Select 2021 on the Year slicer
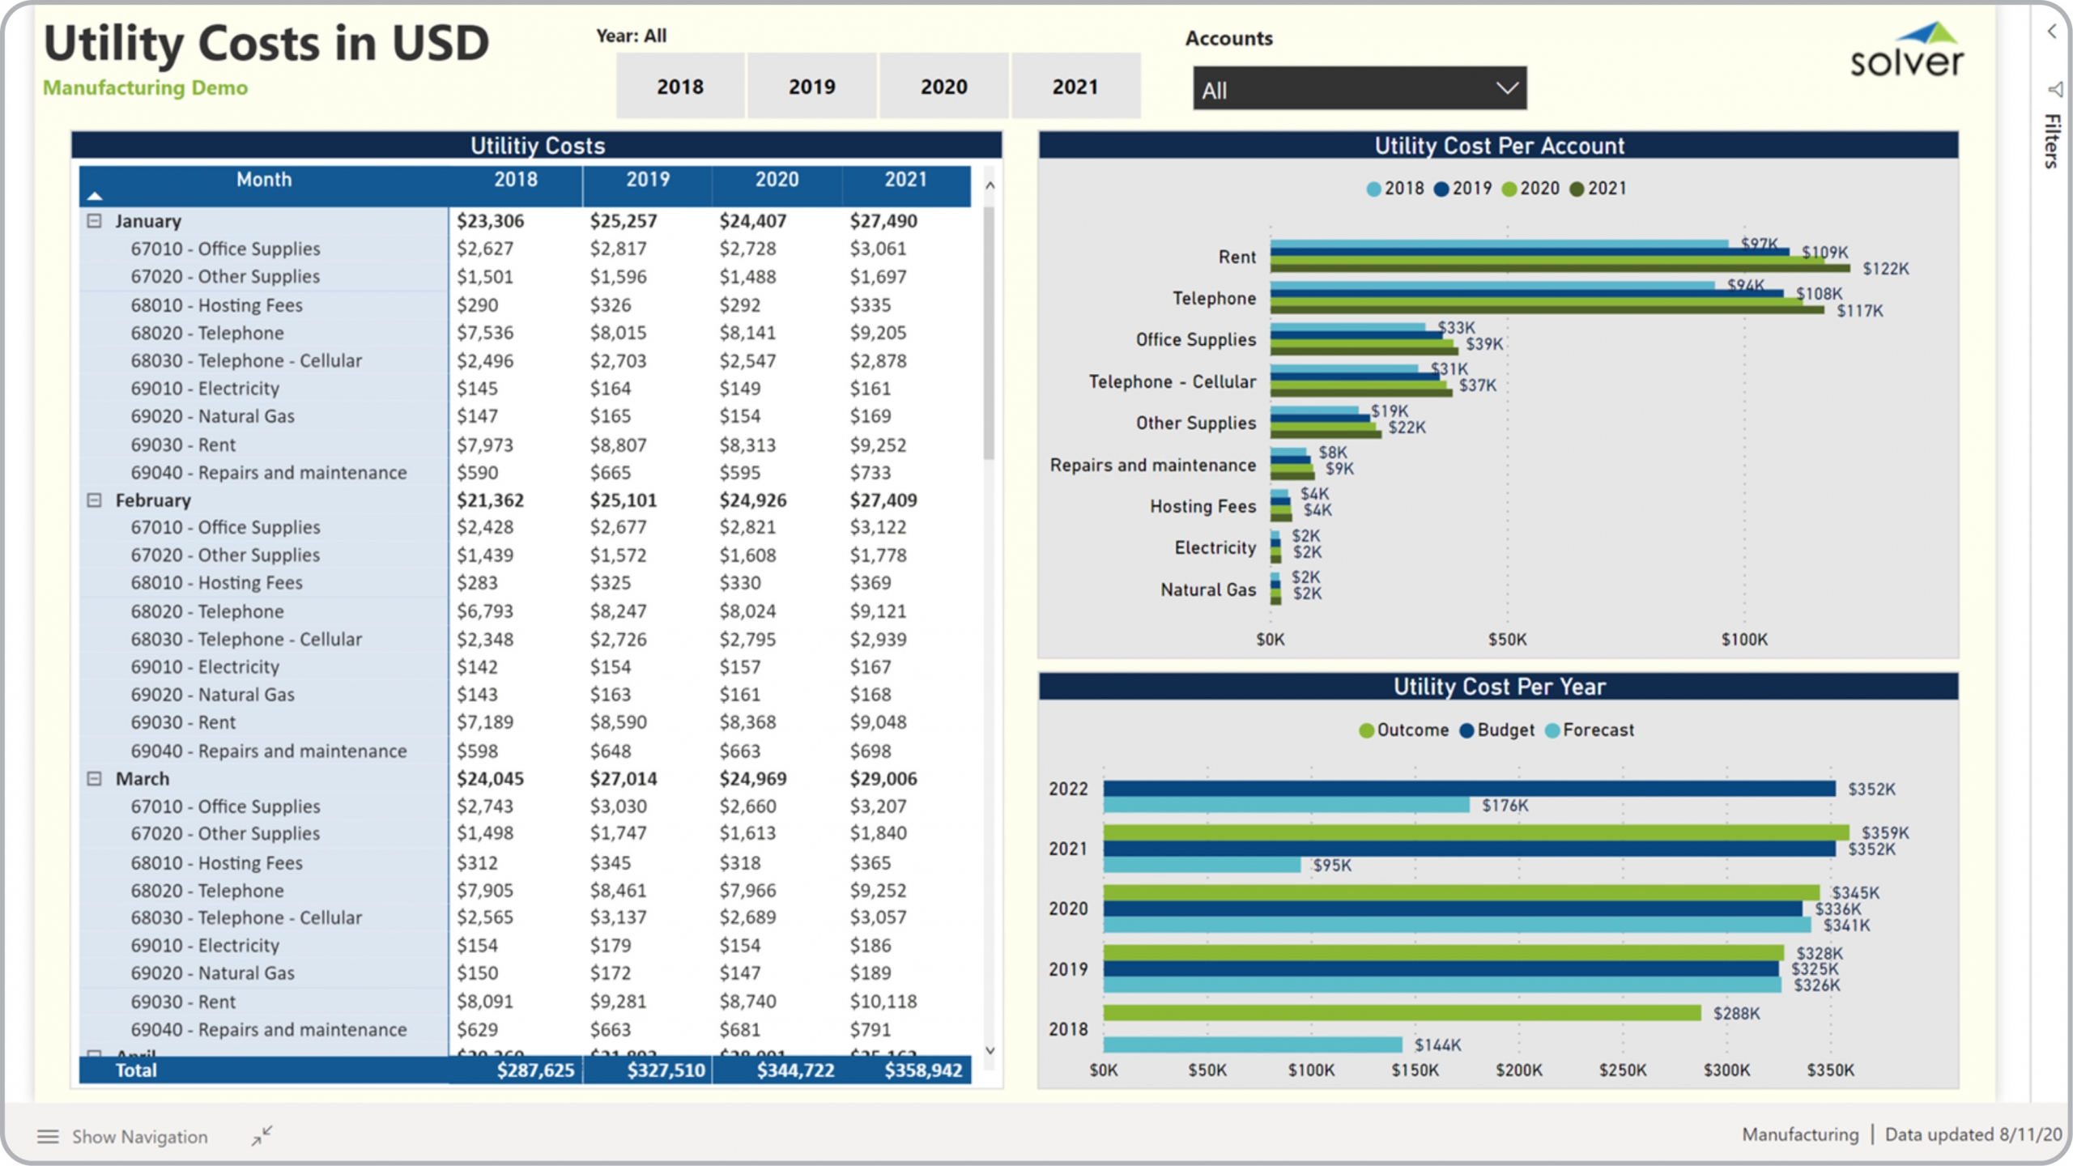The height and width of the screenshot is (1166, 2073). [x=1076, y=86]
